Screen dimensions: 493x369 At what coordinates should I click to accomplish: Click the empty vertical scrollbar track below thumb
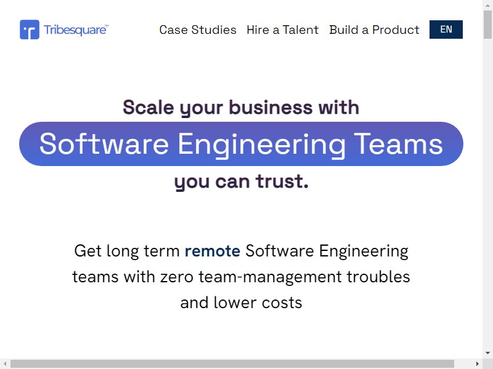(487, 194)
